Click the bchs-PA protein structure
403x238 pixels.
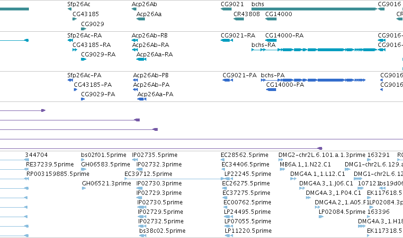pos(313,80)
